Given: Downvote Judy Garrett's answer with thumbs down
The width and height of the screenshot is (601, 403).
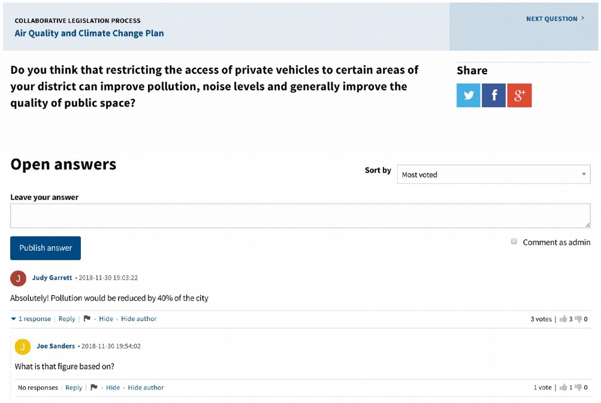Looking at the screenshot, I should click(578, 319).
